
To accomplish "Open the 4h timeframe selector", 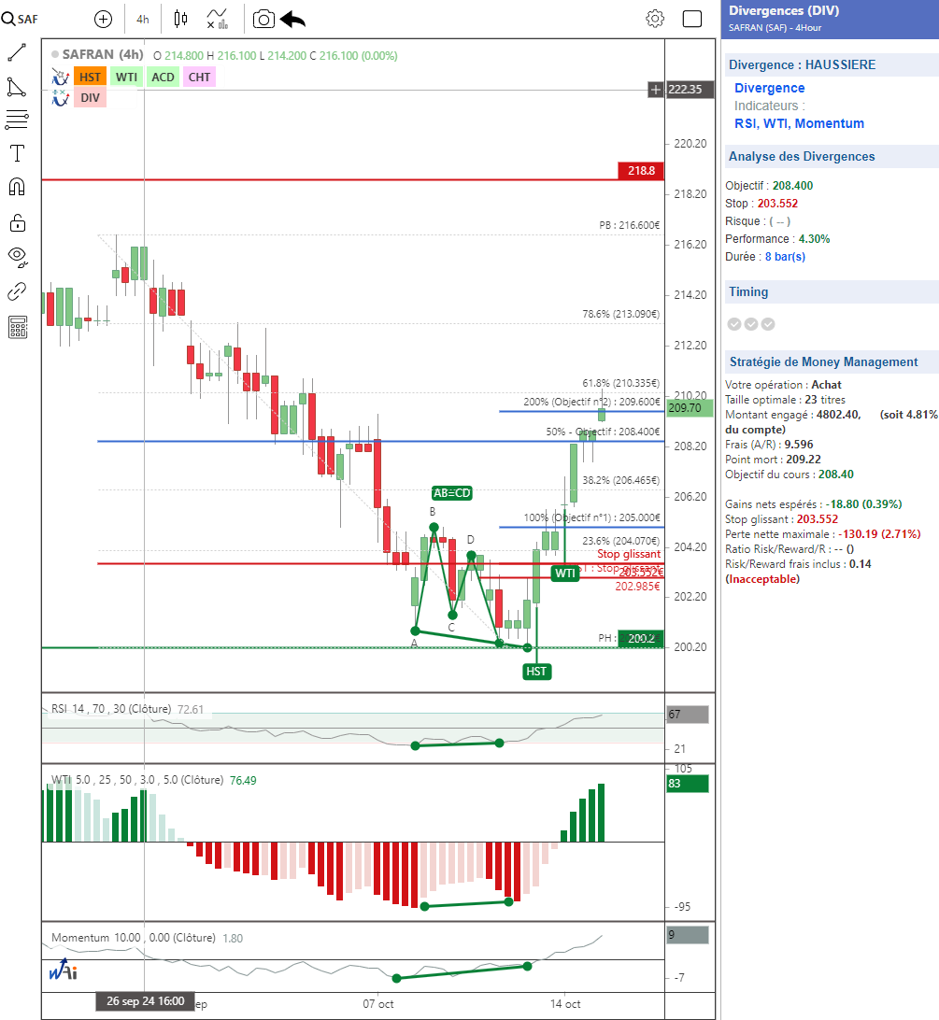I will [143, 20].
